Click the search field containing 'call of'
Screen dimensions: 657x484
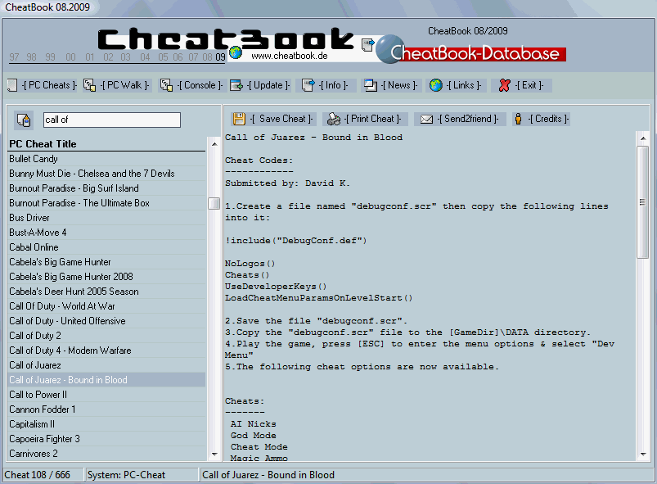[112, 120]
